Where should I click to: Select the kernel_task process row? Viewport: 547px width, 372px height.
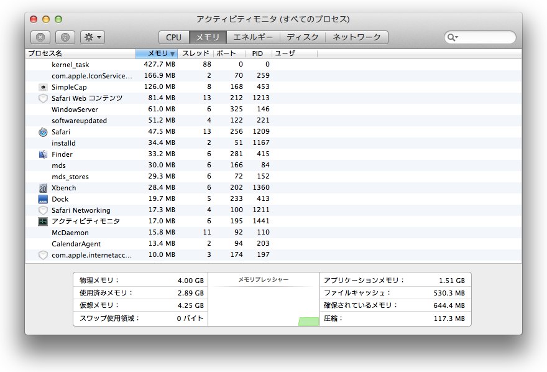[x=273, y=65]
